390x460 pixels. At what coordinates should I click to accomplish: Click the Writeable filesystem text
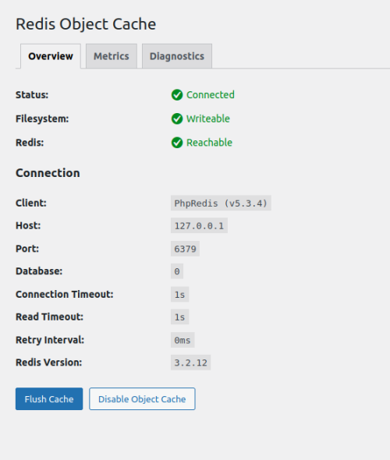coord(208,119)
